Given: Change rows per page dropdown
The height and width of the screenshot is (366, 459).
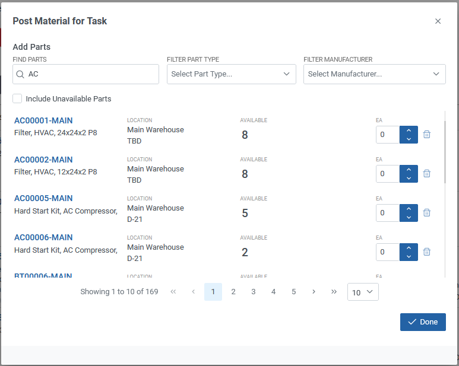Looking at the screenshot, I should pyautogui.click(x=362, y=292).
